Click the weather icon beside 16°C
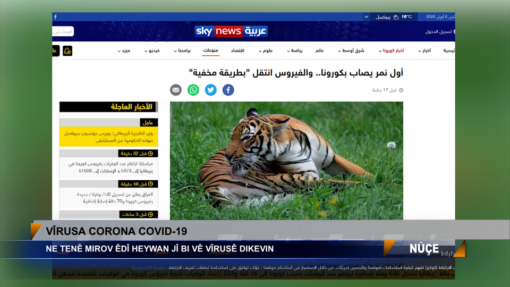 point(396,17)
